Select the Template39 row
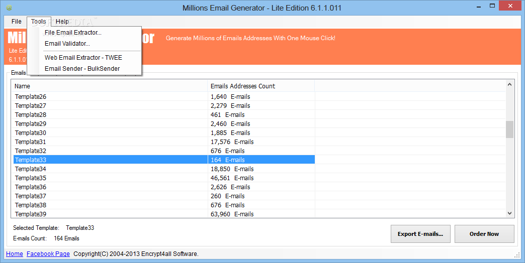Screen dimensions: 525x263 click(x=164, y=214)
